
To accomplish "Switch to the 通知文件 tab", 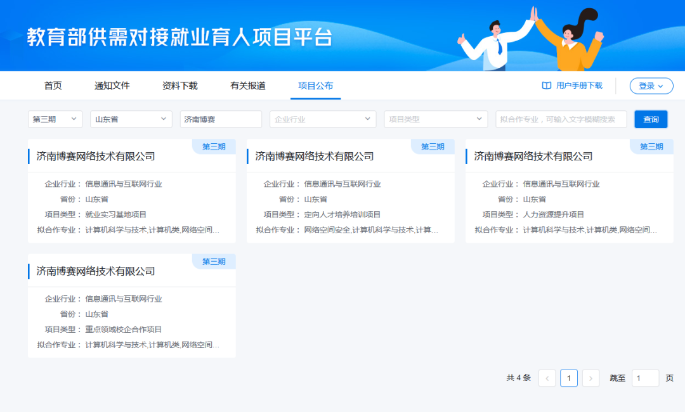I will point(112,86).
